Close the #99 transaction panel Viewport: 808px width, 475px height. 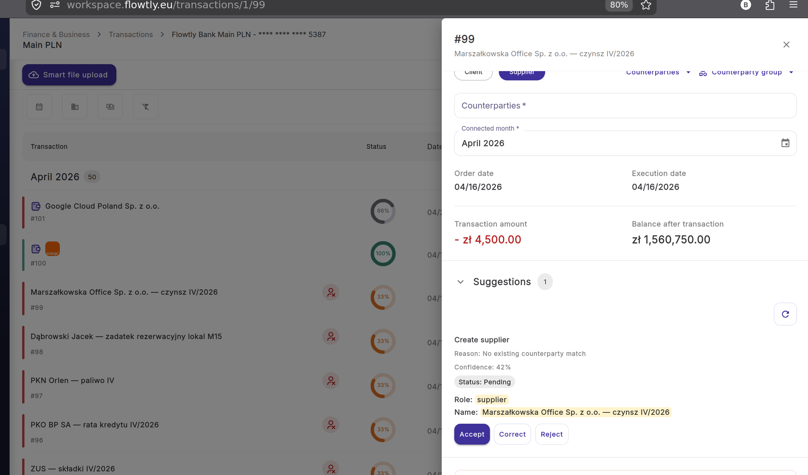point(786,44)
